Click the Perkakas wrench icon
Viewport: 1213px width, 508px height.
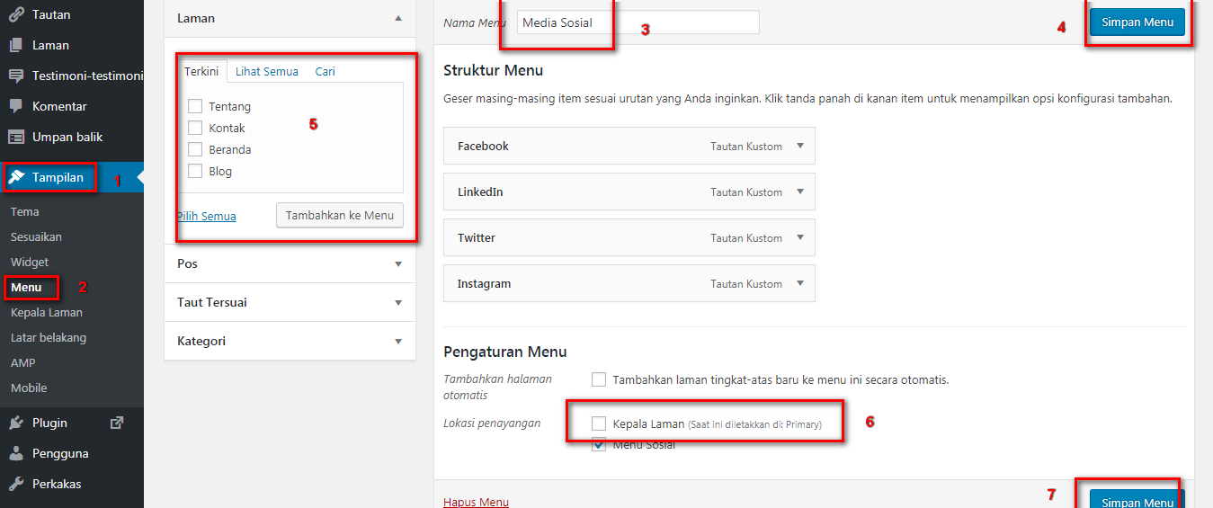coord(16,484)
